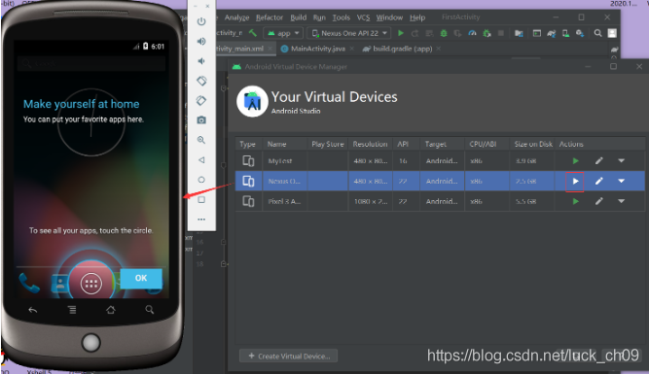Viewport: 649px width, 374px height.
Task: Open the VCS menu
Action: tap(363, 17)
